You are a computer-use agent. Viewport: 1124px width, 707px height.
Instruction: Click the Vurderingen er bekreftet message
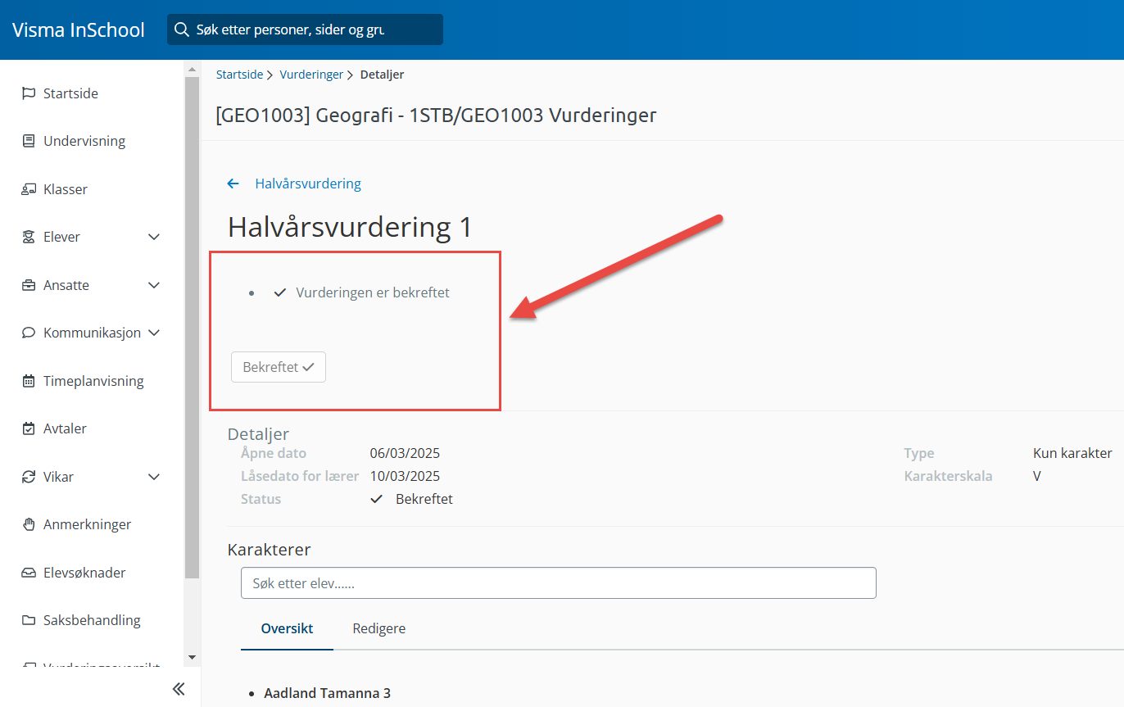pos(373,292)
